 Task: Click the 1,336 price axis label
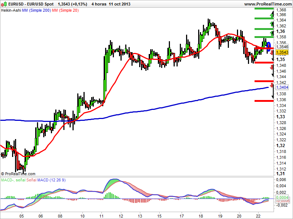point(281,100)
